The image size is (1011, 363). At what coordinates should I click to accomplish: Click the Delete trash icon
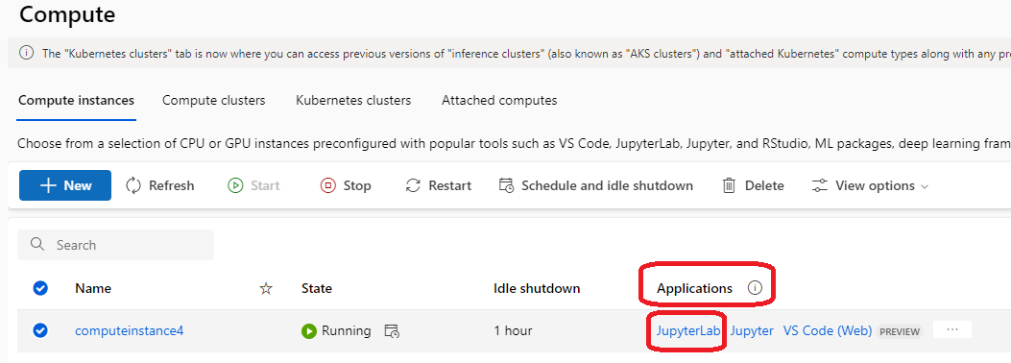coord(730,185)
